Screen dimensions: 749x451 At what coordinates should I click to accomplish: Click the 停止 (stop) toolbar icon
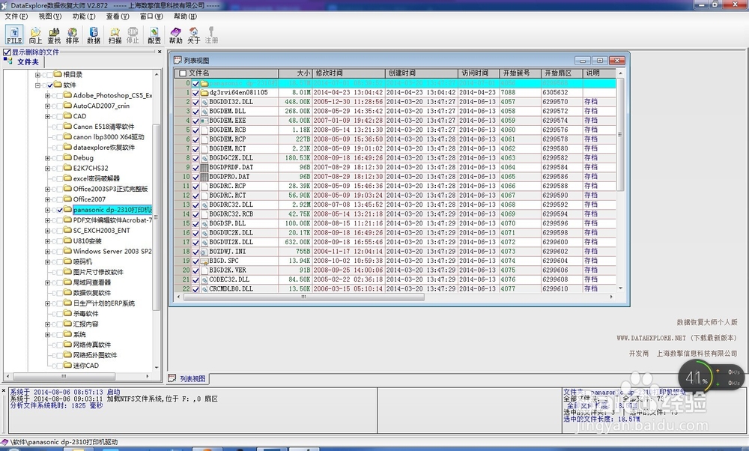click(x=133, y=35)
